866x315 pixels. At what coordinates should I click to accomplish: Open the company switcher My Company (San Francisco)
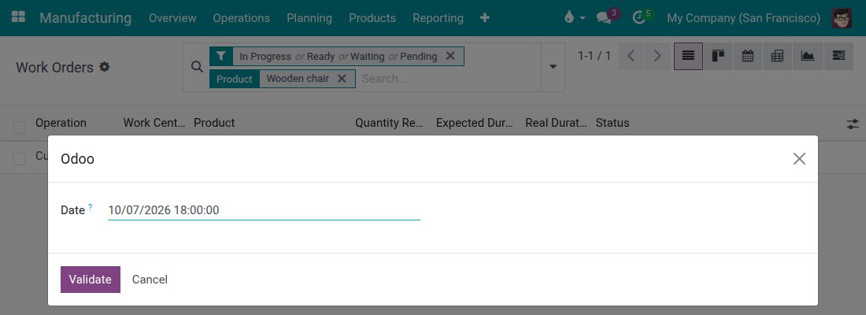743,17
